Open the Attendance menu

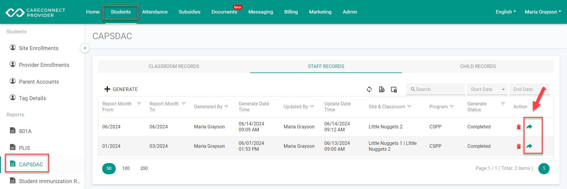(155, 12)
